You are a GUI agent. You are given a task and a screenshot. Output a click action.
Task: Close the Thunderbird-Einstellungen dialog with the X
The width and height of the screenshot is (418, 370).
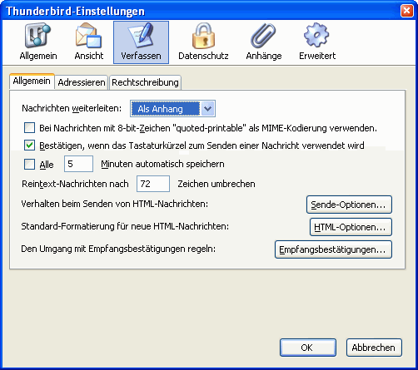pyautogui.click(x=406, y=11)
